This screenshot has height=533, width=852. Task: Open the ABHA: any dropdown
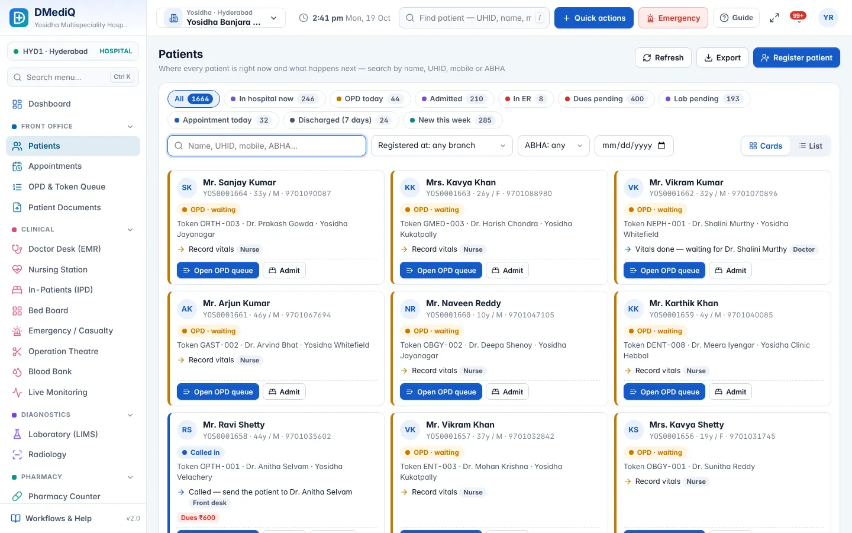click(x=553, y=146)
